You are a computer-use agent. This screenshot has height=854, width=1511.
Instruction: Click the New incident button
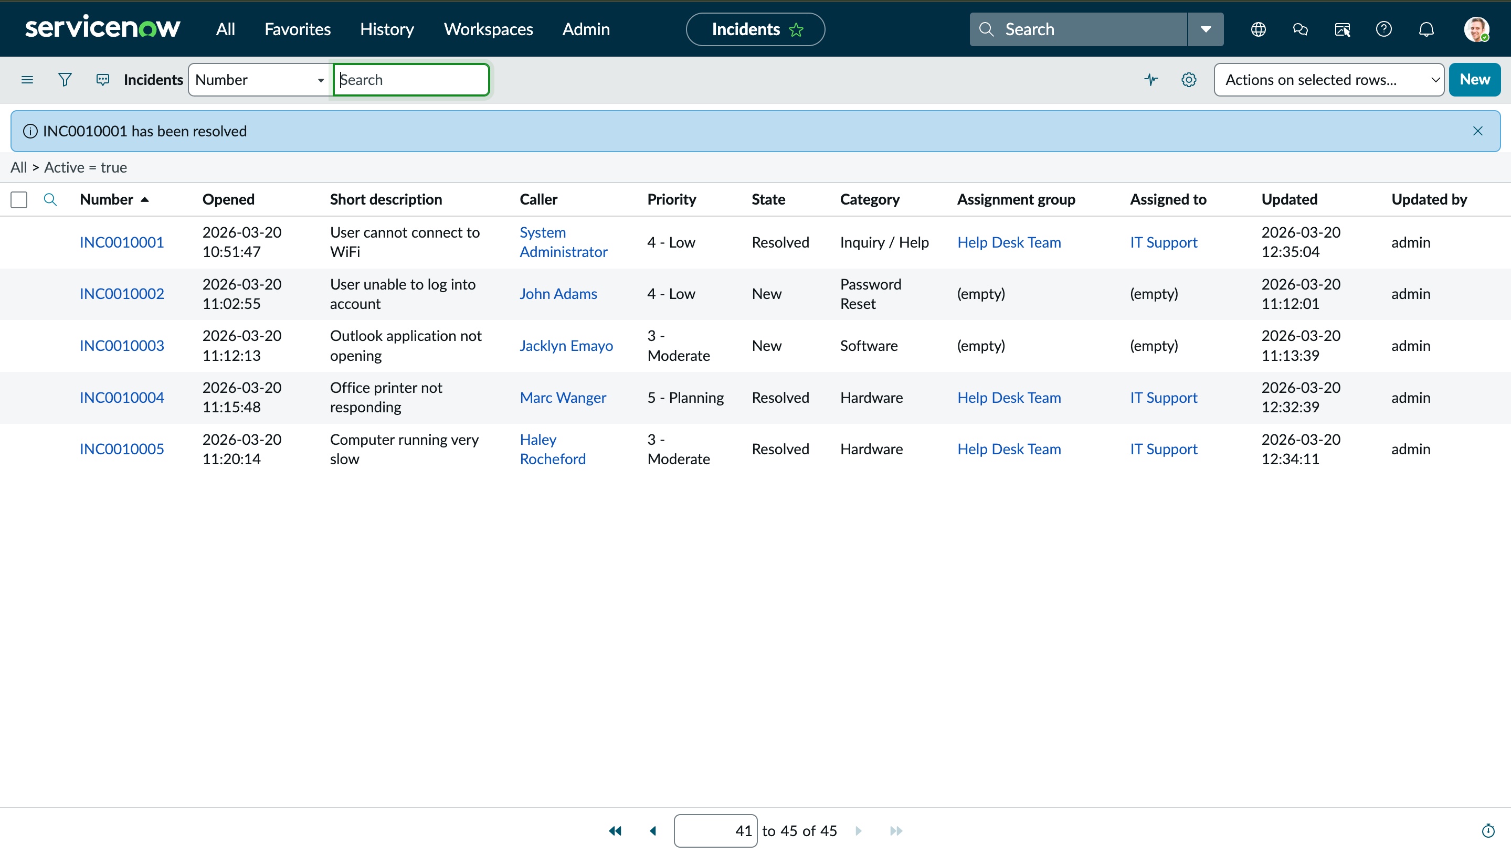click(x=1474, y=79)
